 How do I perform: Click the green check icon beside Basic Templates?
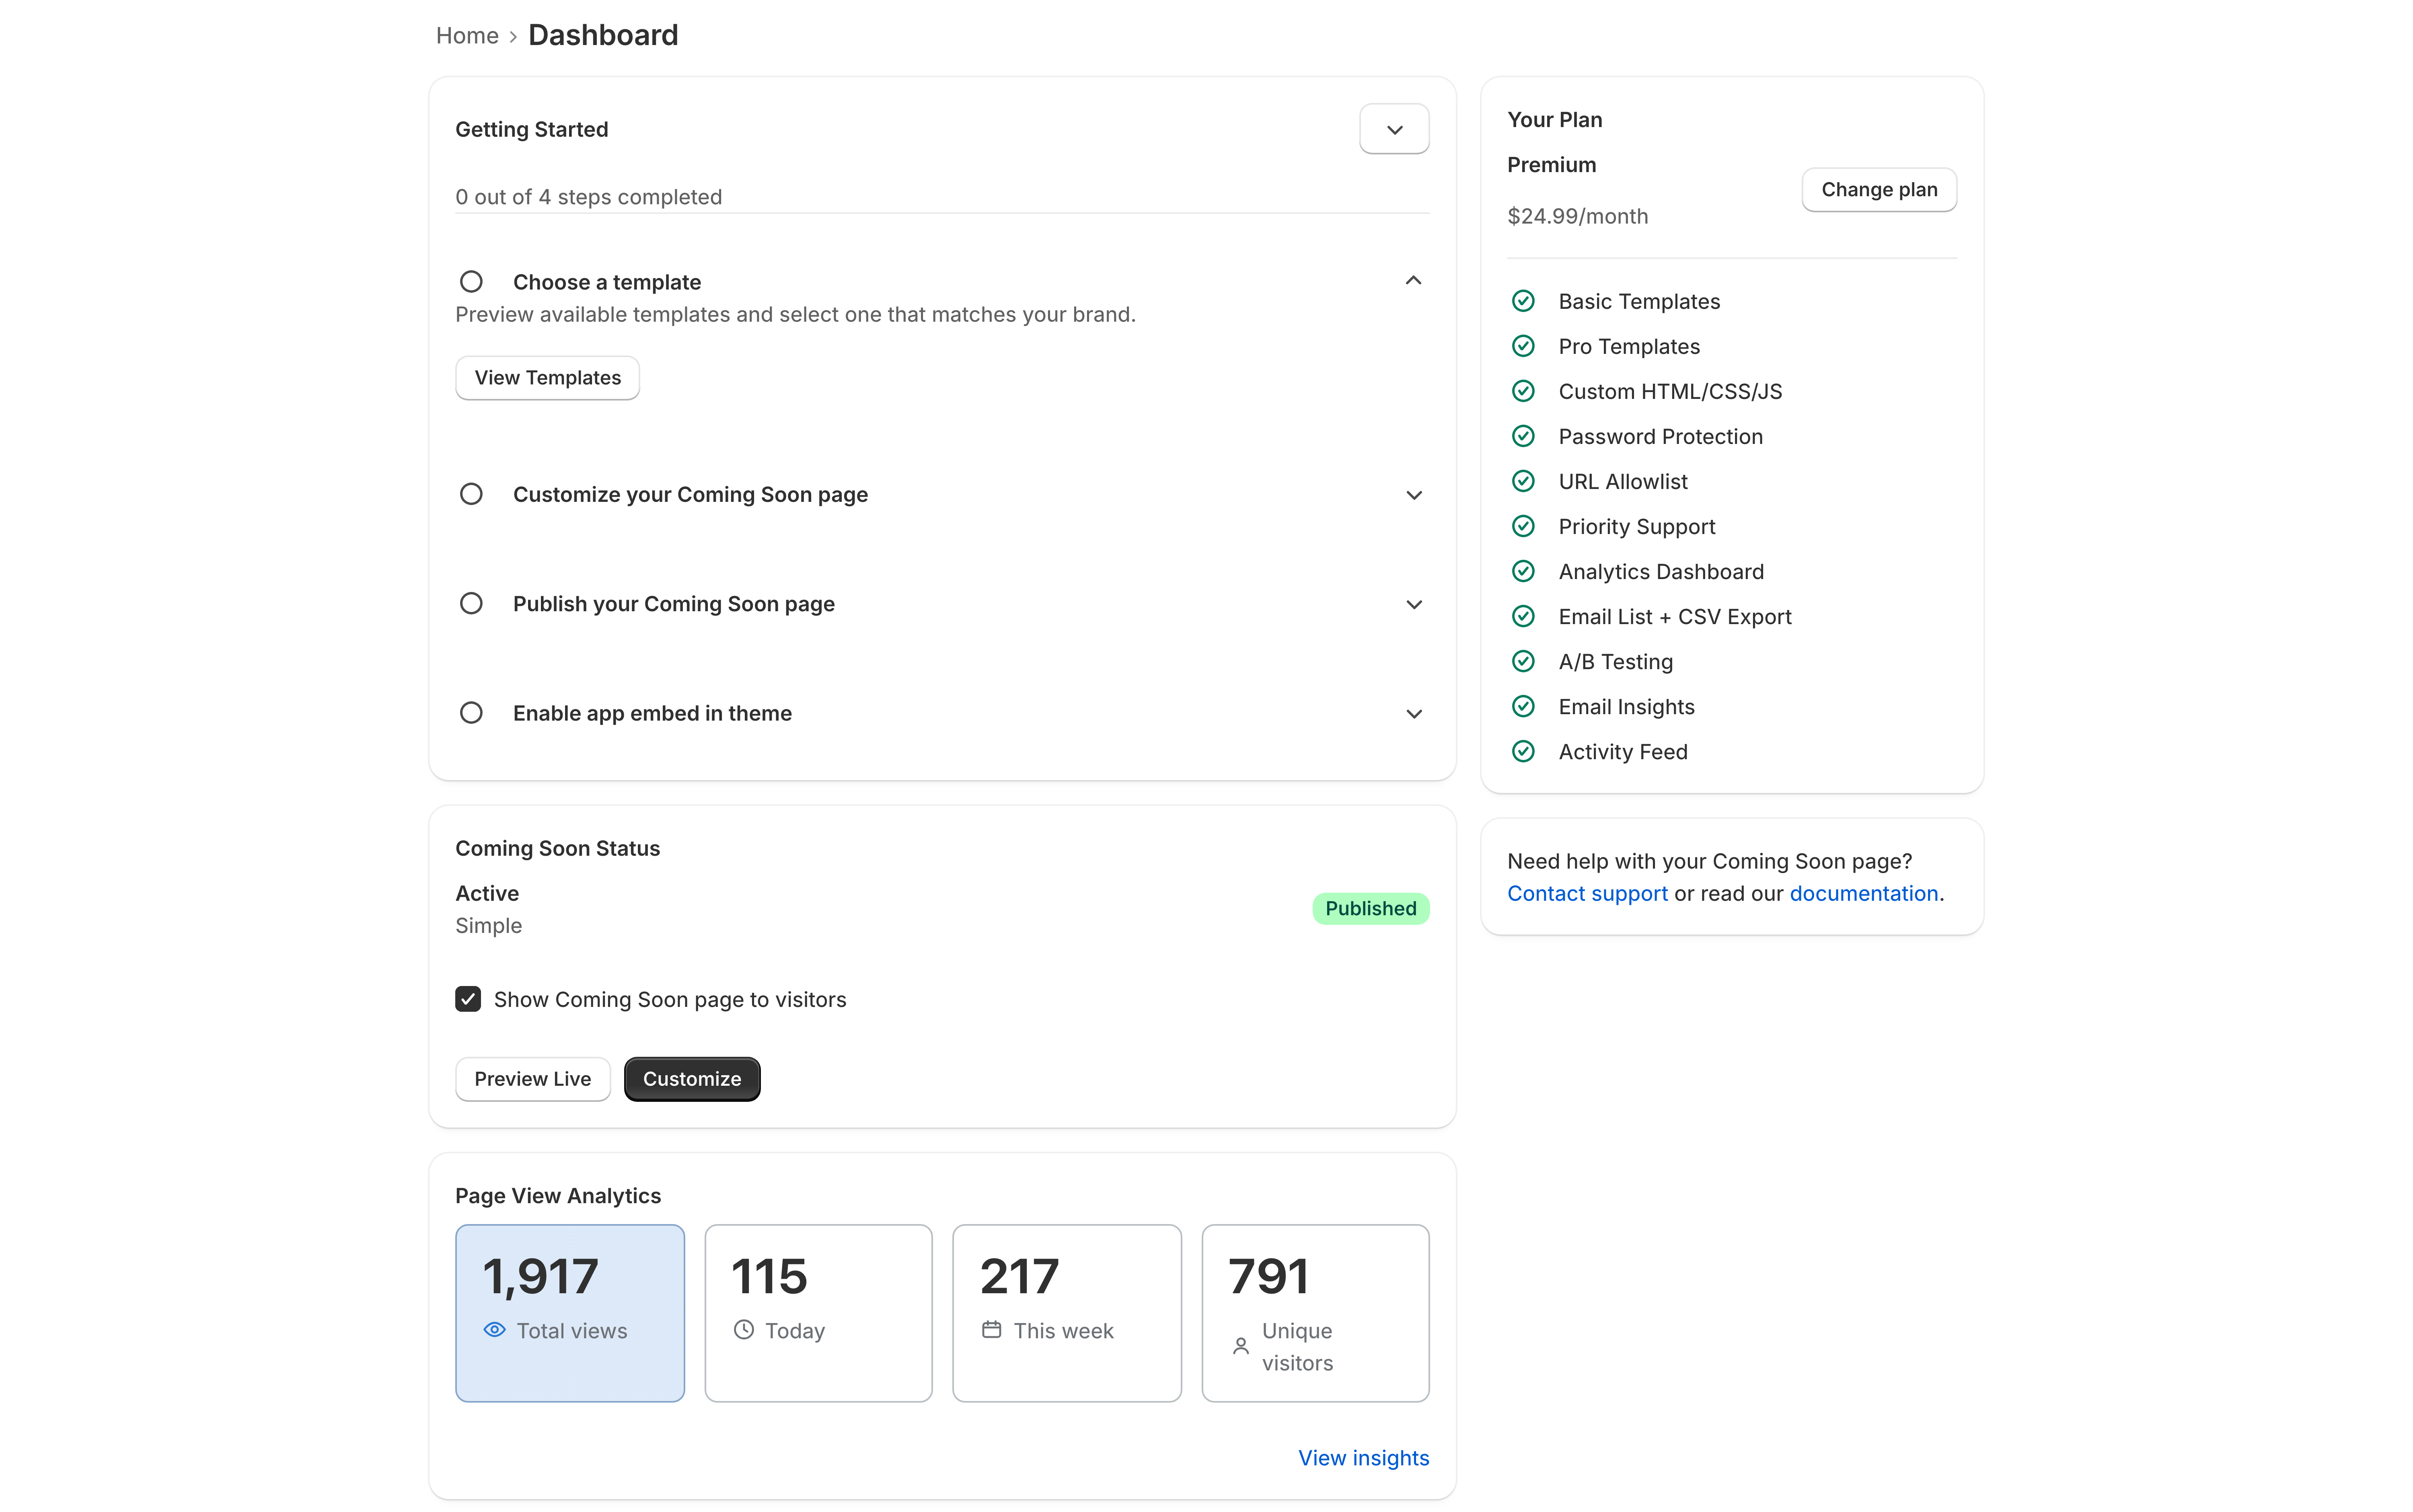1523,301
